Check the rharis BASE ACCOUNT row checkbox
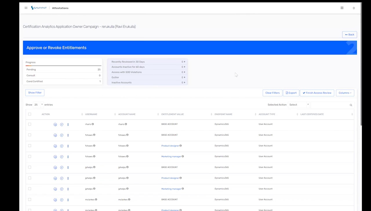Screen dimensions: 371x211 pyautogui.click(x=30, y=124)
